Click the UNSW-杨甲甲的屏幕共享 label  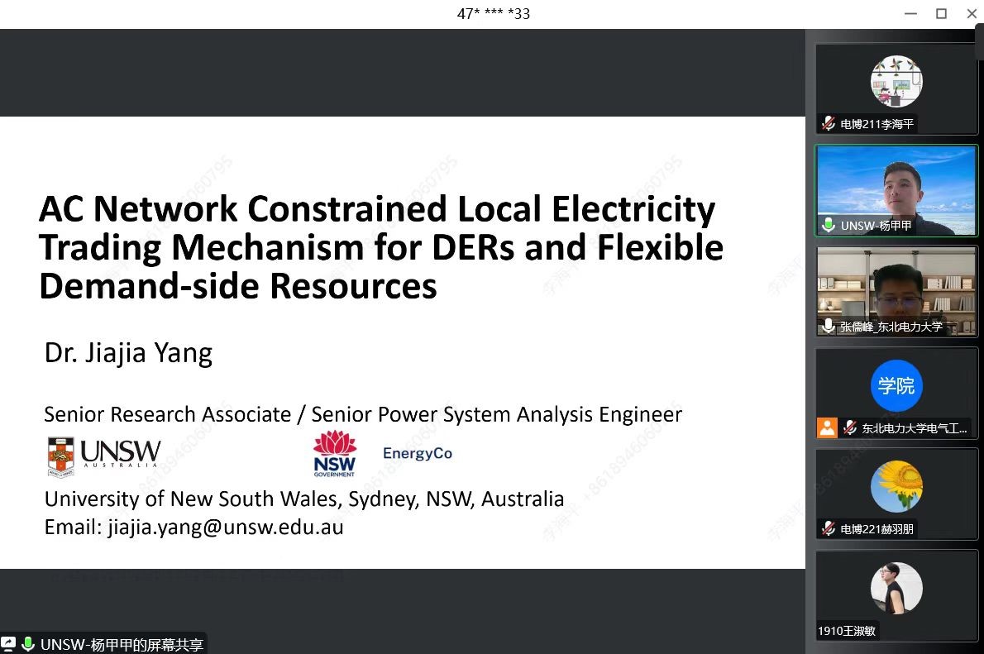(122, 644)
